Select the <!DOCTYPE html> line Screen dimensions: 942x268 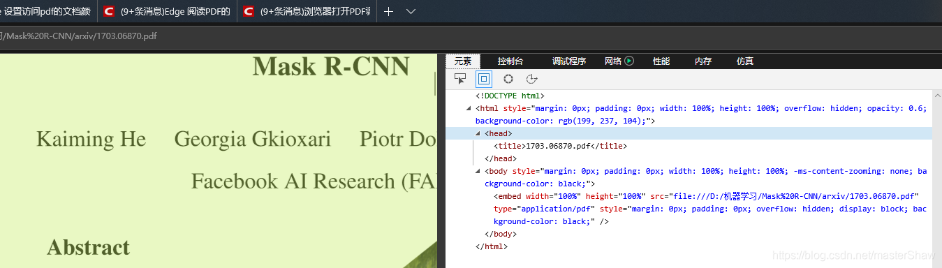click(510, 96)
